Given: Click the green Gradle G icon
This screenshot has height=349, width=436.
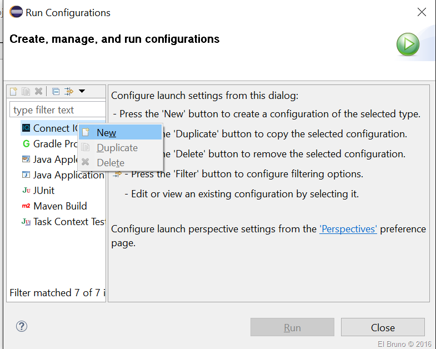Looking at the screenshot, I should click(26, 144).
